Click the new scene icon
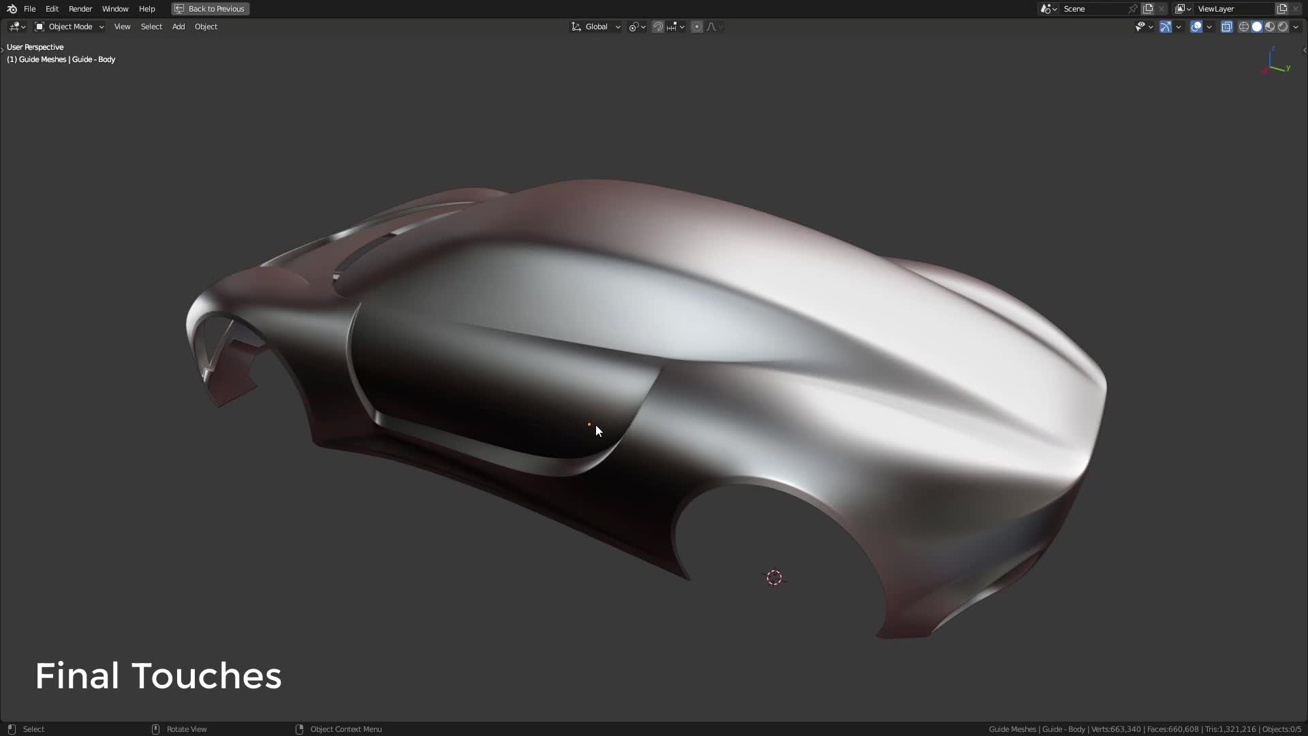Image resolution: width=1308 pixels, height=736 pixels. coord(1149,9)
